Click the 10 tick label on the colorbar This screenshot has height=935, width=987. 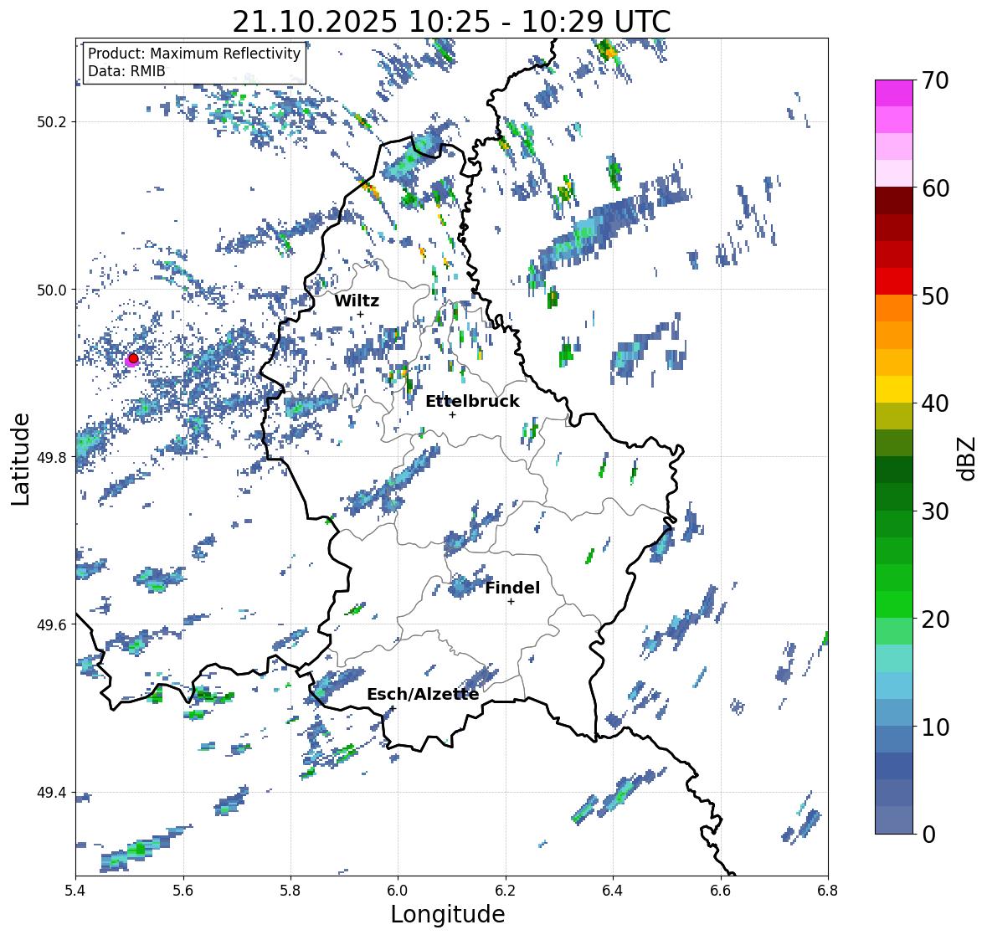click(935, 727)
